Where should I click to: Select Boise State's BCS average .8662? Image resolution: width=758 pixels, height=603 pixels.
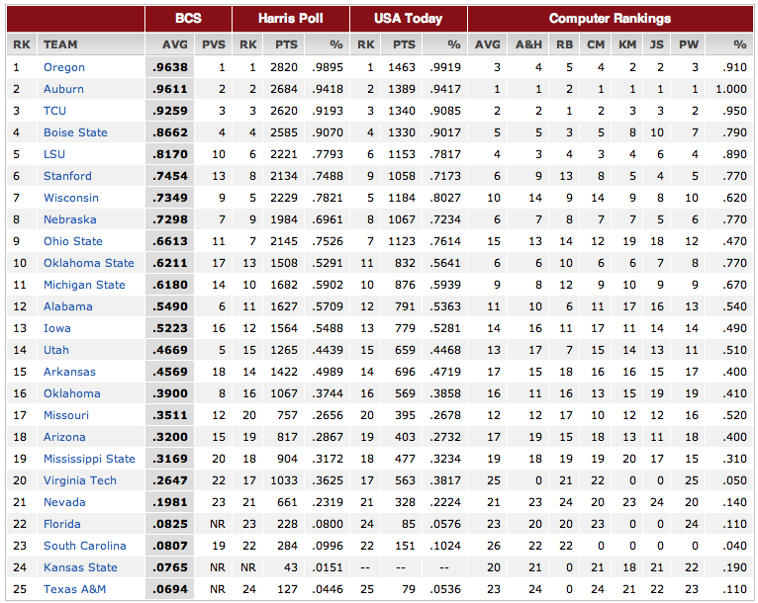pyautogui.click(x=170, y=132)
